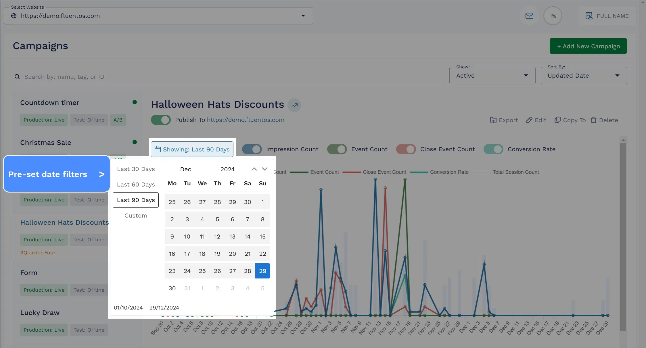Viewport: 646px width, 348px height.
Task: Toggle Event Count legend entry in chart
Action: click(x=314, y=172)
